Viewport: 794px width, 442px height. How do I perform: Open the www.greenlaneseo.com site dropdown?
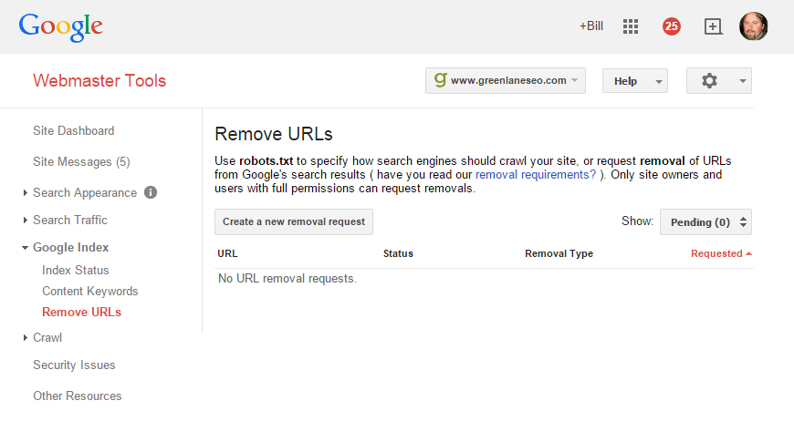[x=506, y=80]
